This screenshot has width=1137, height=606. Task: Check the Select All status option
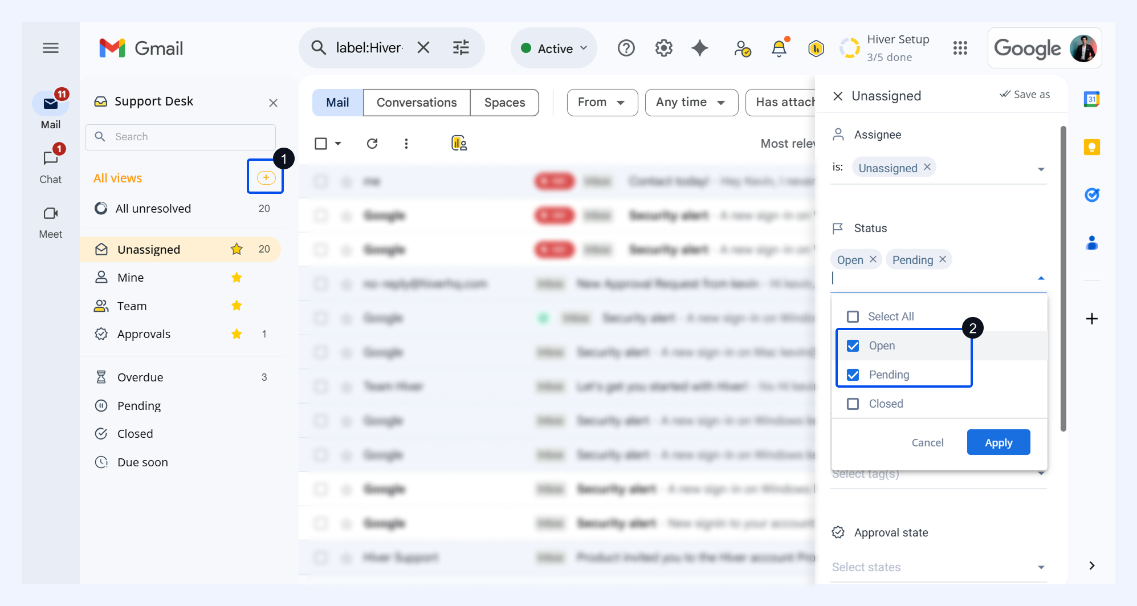point(853,316)
